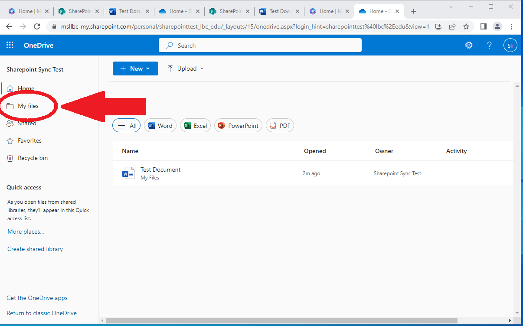The image size is (523, 326).
Task: Click the browser share icon
Action: (452, 26)
